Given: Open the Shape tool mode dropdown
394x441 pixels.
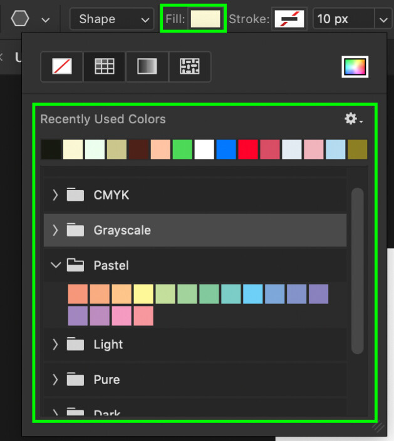Looking at the screenshot, I should pos(111,19).
